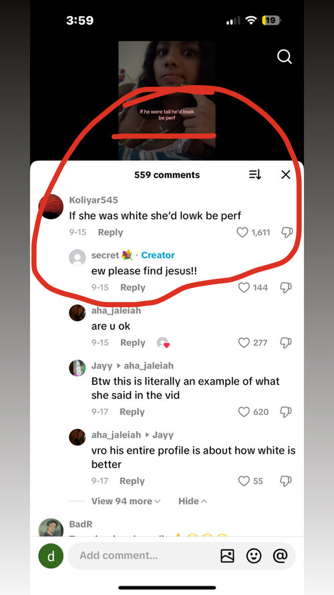Dislike Jayy's reply with 620 likes
This screenshot has width=334, height=595.
coord(285,412)
